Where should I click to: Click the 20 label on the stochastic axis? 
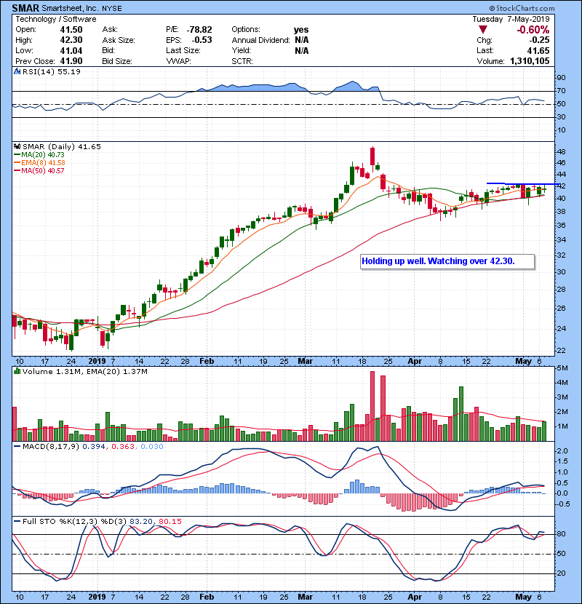pyautogui.click(x=561, y=573)
